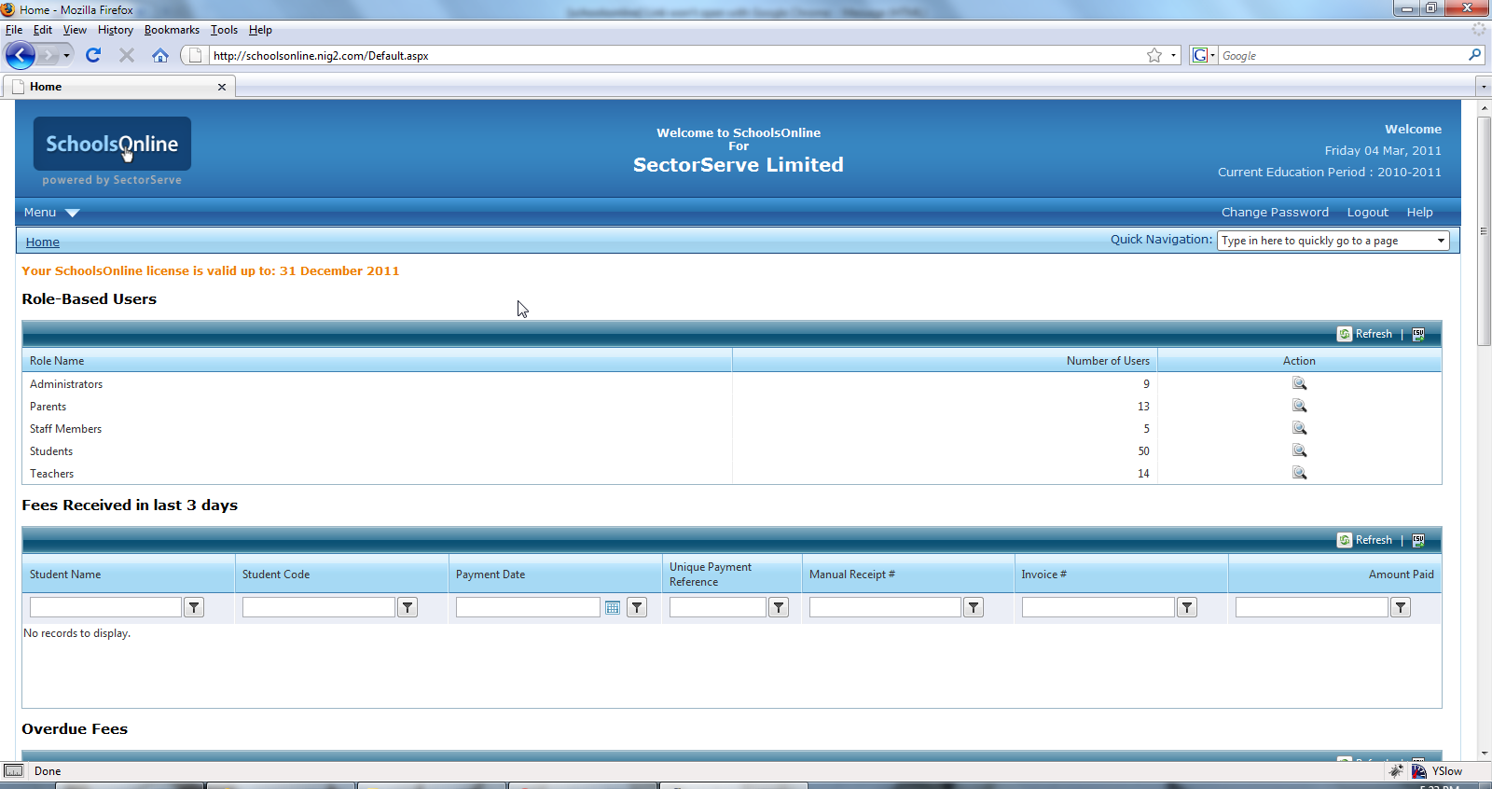Open the View menu
1492x789 pixels.
75,30
